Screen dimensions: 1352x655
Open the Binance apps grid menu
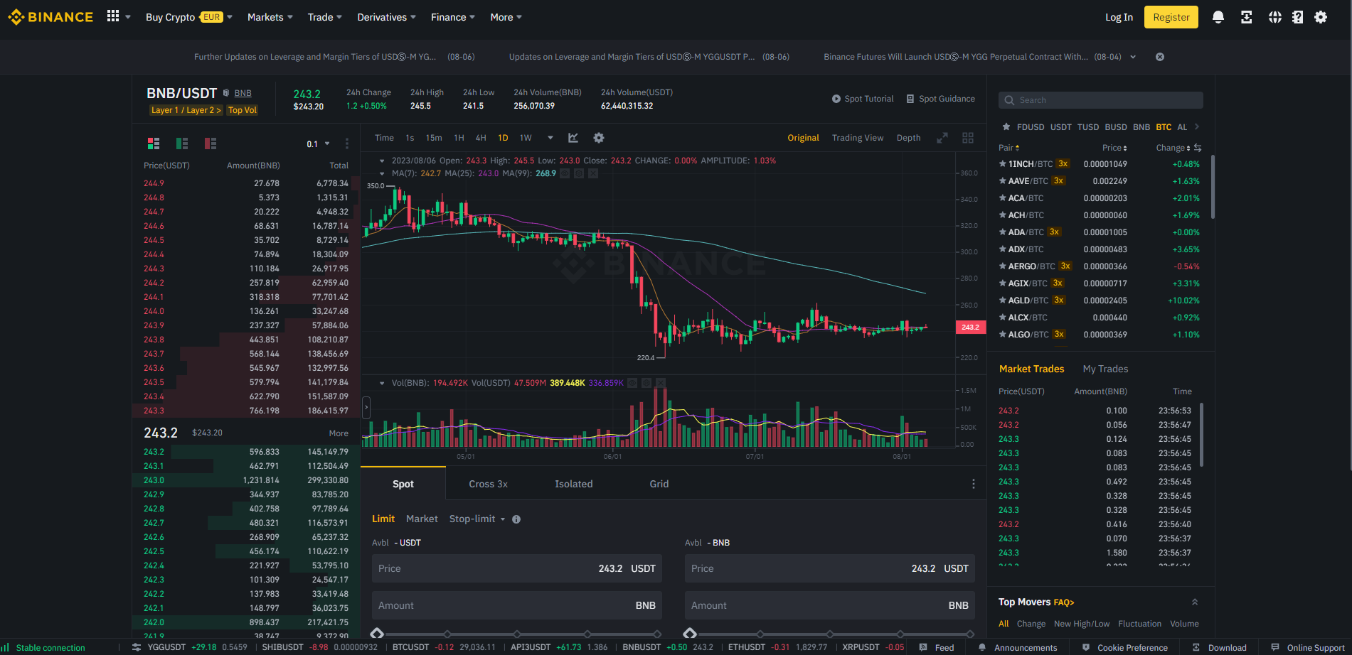[x=112, y=16]
